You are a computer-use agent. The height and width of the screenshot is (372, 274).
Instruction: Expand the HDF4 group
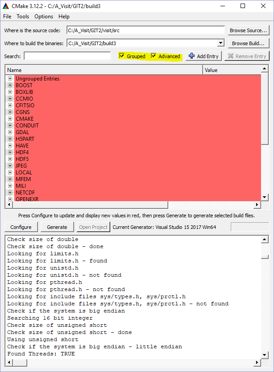coord(10,152)
